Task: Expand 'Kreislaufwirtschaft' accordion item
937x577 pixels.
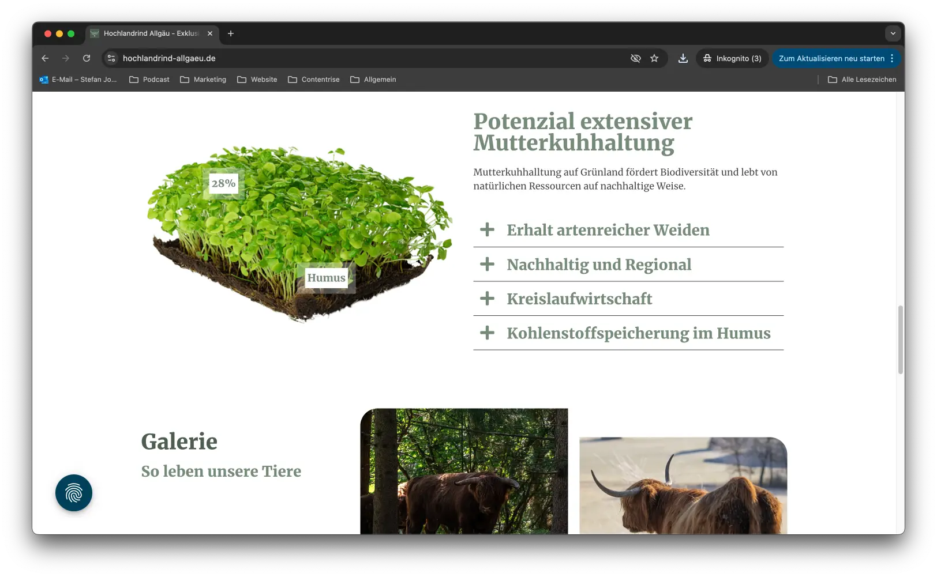Action: (579, 299)
